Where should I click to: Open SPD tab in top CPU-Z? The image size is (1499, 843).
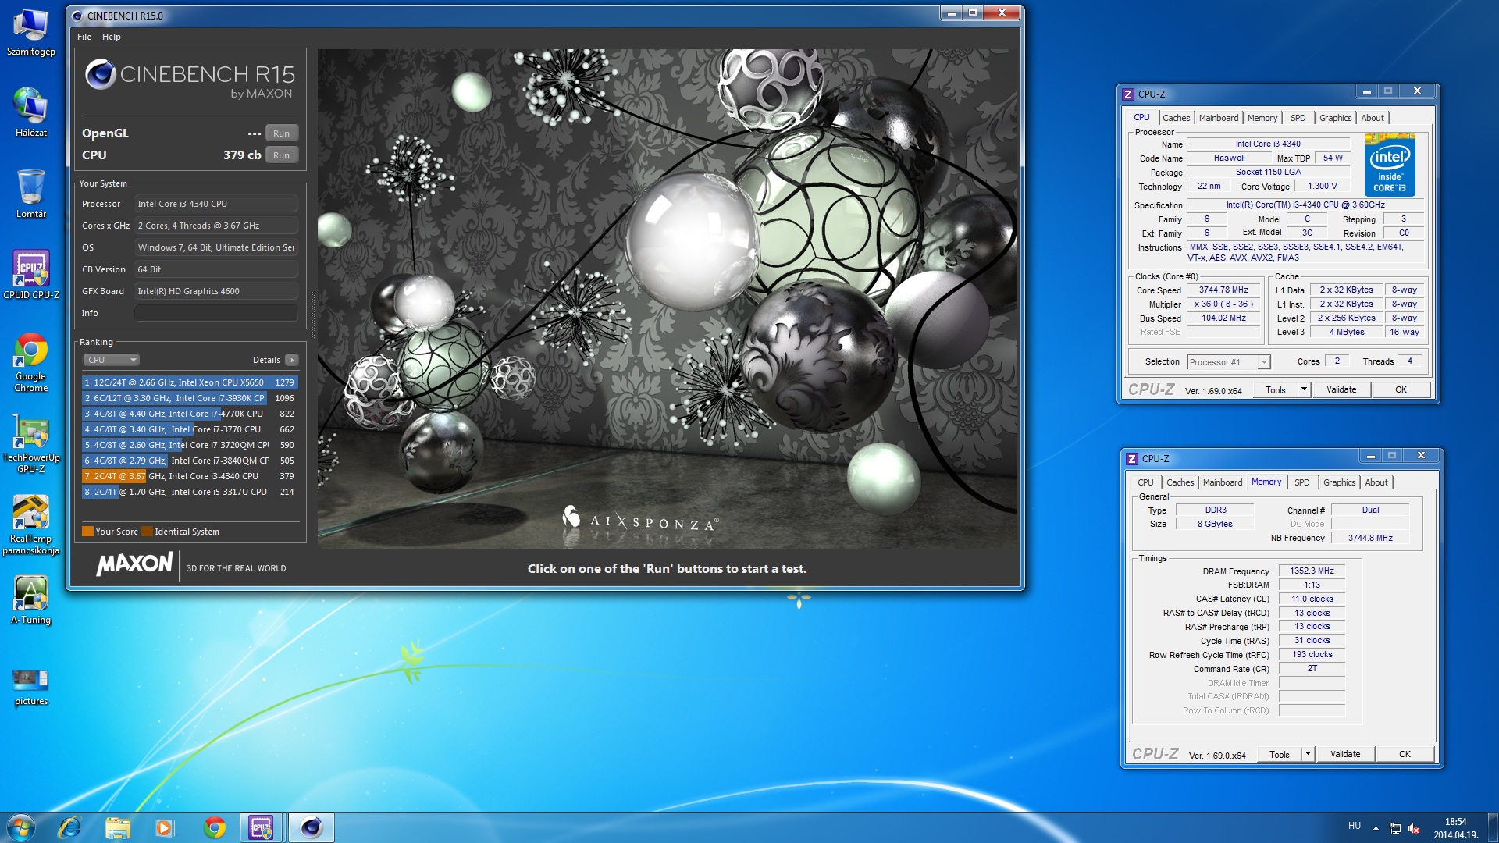[1298, 118]
